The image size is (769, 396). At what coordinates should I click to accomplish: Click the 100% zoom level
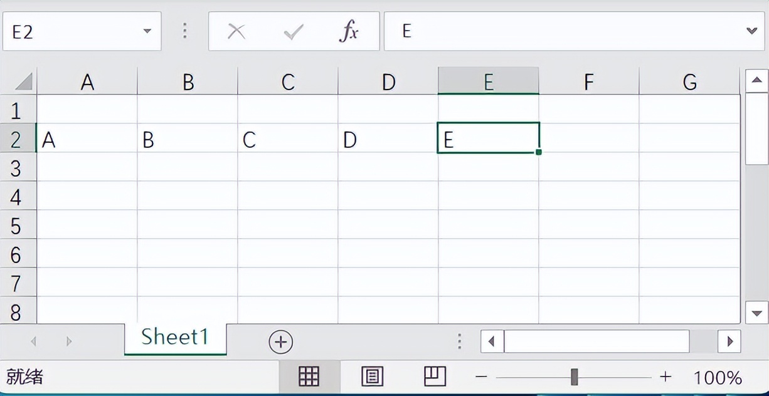click(x=718, y=377)
